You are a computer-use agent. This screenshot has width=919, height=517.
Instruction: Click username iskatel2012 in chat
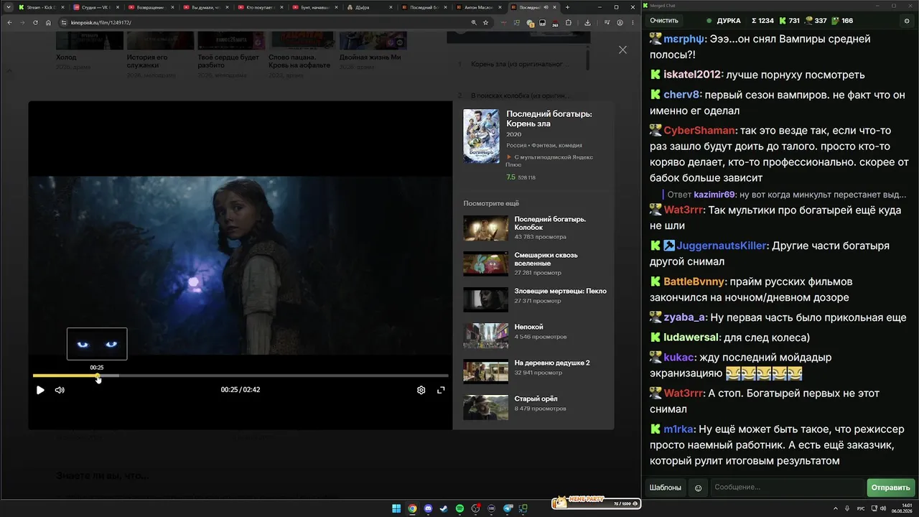click(692, 75)
